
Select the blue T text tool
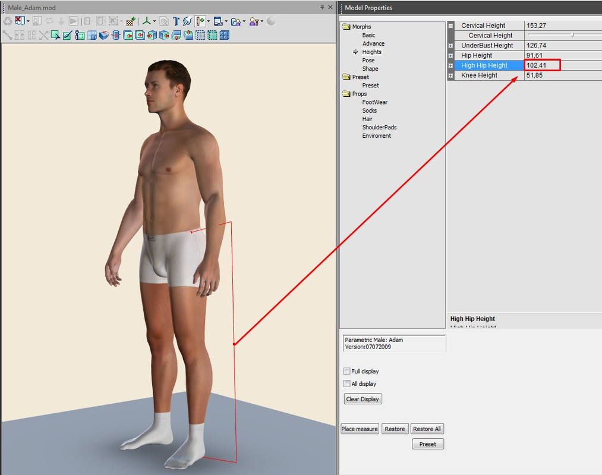click(x=176, y=21)
